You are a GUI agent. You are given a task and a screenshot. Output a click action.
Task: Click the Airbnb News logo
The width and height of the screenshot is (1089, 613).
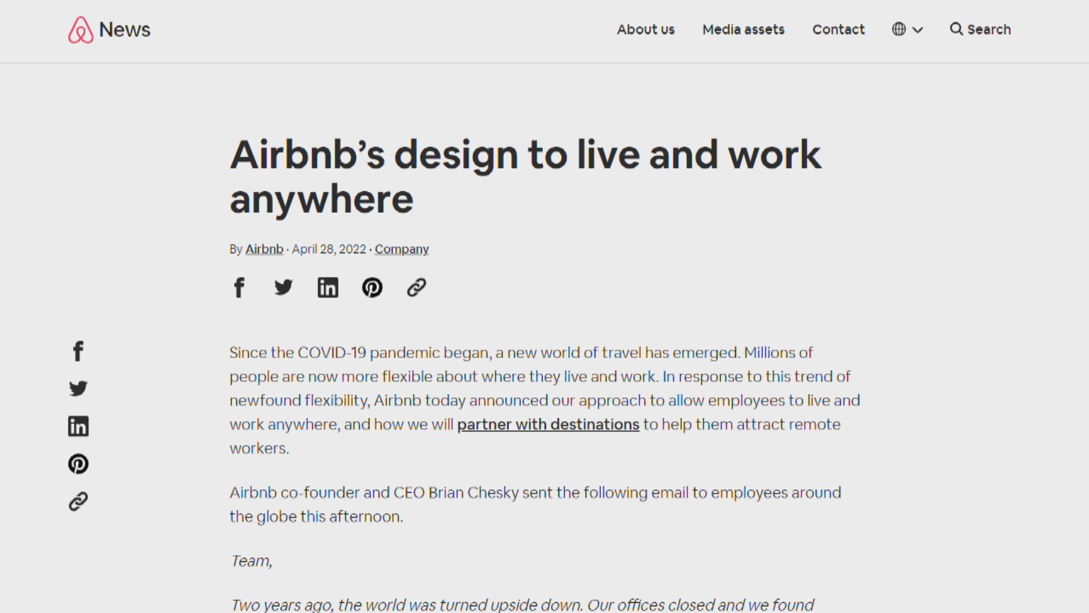click(x=108, y=30)
